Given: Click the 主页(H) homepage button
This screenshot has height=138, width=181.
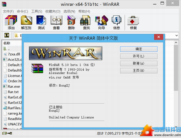Looking at the screenshot, I should pyautogui.click(x=139, y=70).
